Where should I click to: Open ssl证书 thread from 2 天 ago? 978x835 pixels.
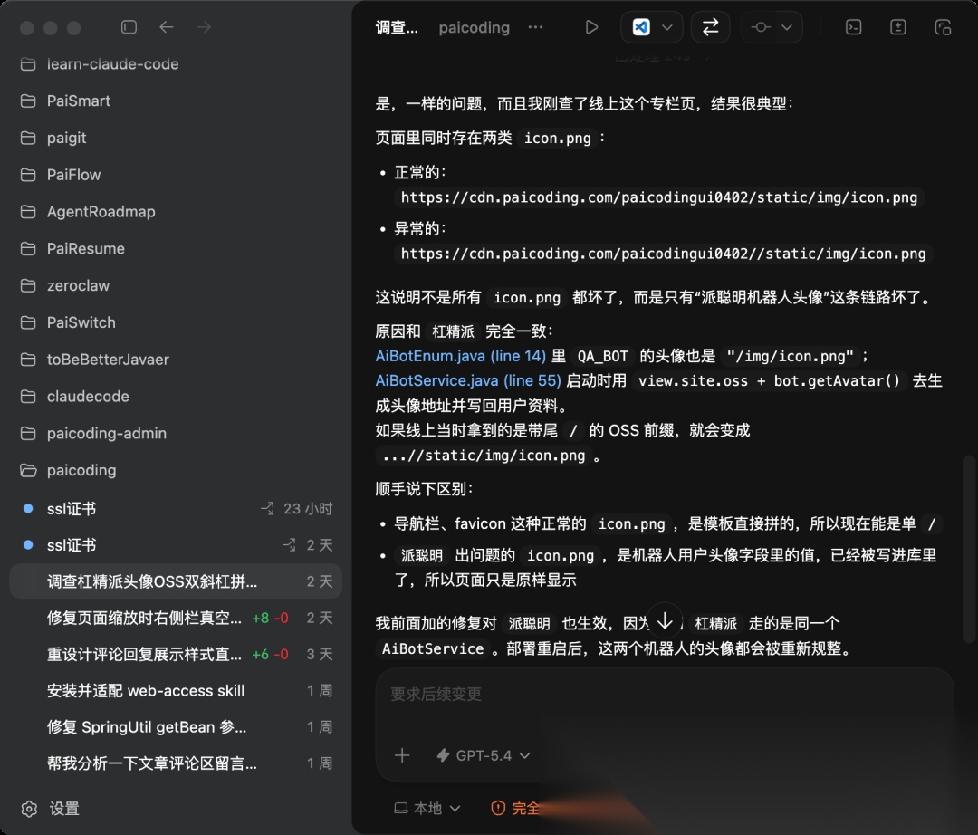coord(176,545)
